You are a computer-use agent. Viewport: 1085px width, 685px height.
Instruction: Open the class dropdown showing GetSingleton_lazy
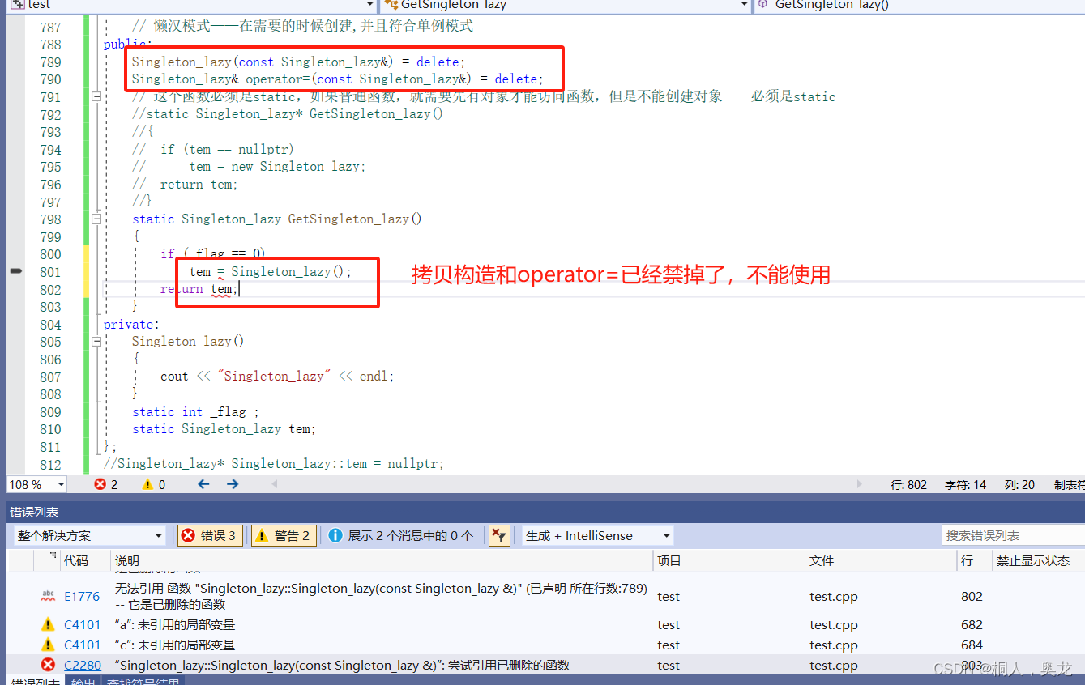pos(566,5)
